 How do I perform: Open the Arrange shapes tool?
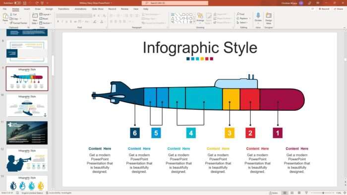click(200, 17)
